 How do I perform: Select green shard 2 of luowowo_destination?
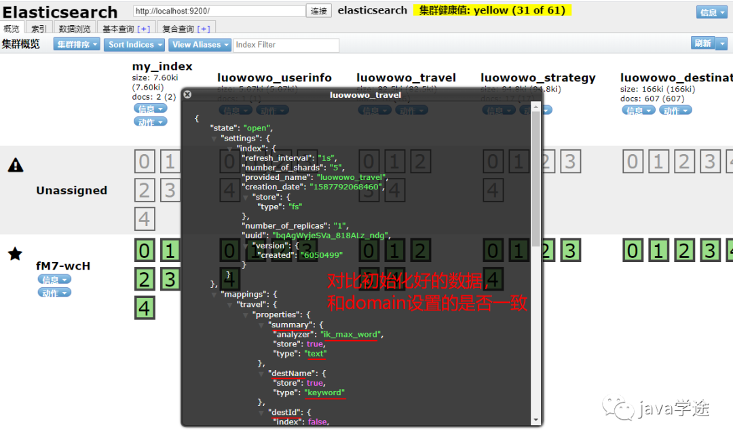click(684, 251)
